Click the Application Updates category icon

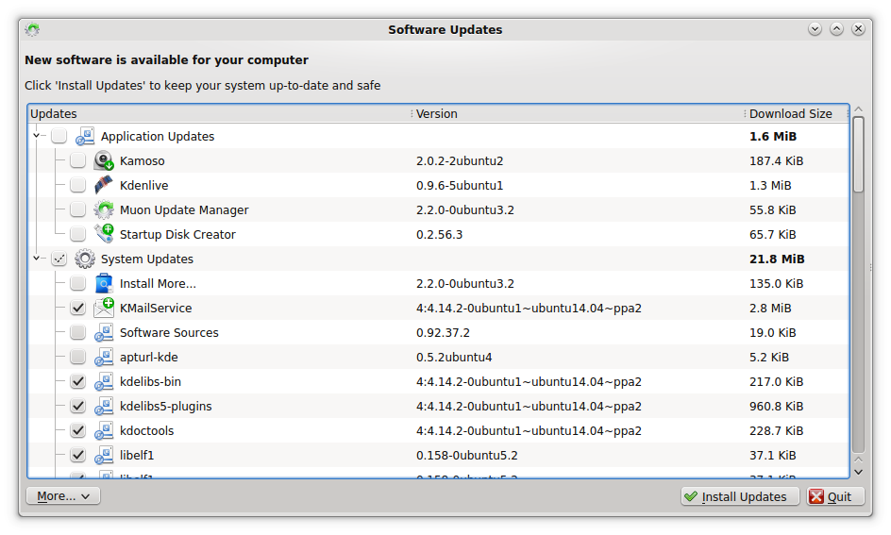point(85,136)
